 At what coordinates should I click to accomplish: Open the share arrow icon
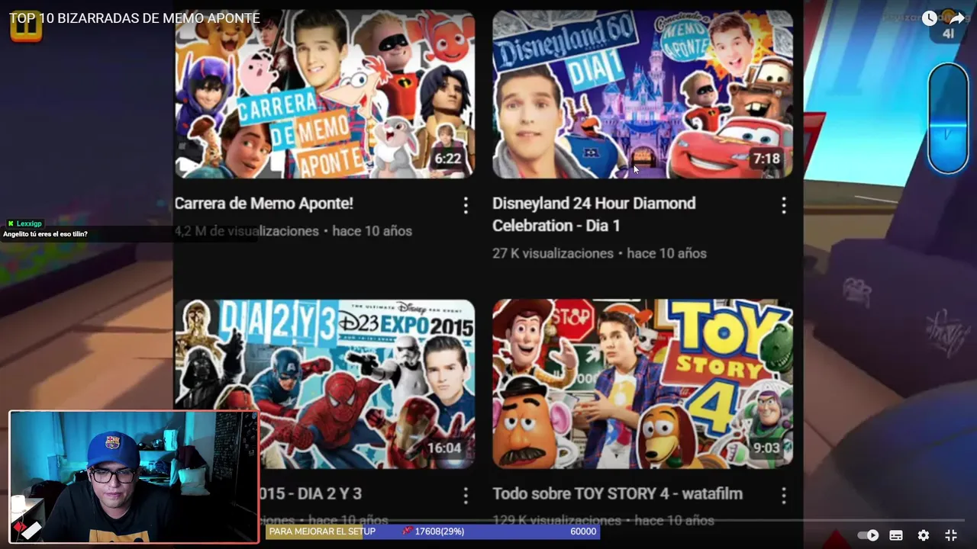click(x=956, y=18)
